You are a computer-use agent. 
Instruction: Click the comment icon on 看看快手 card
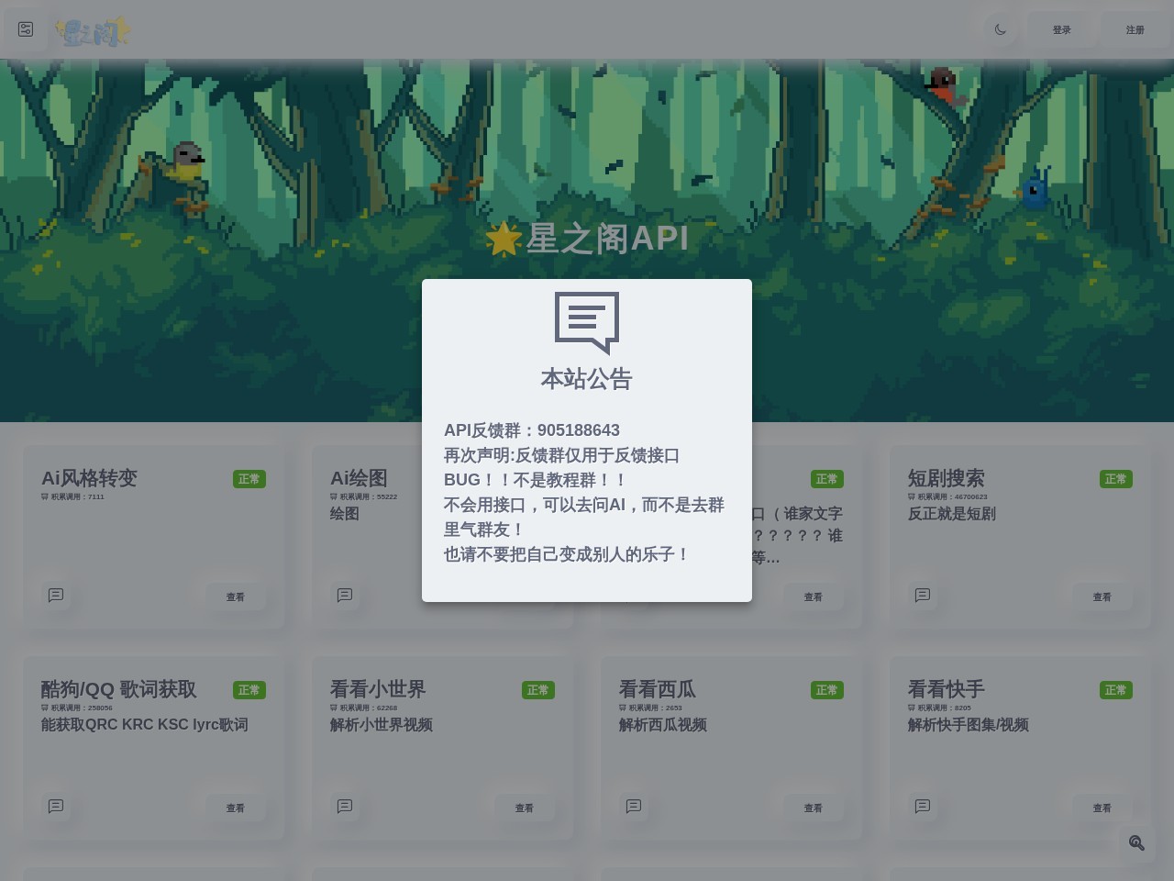(x=923, y=806)
